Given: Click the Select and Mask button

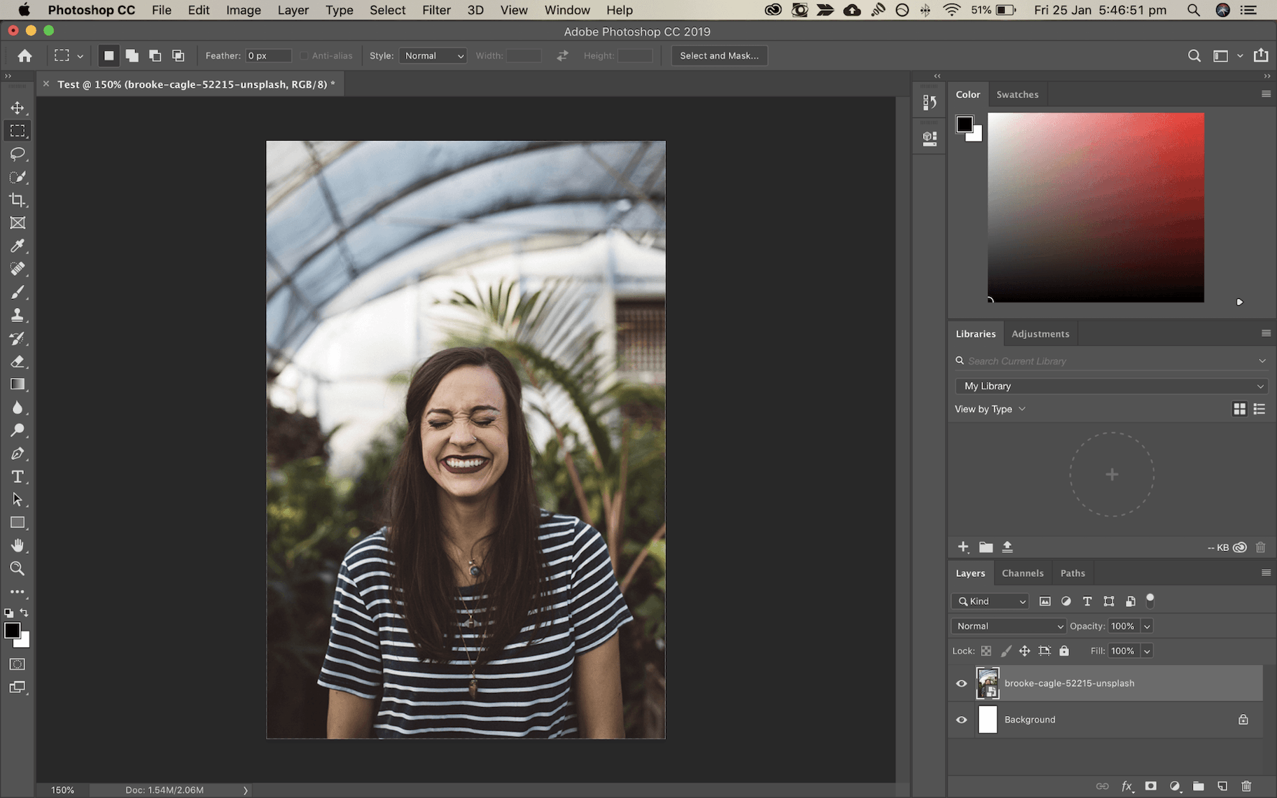Looking at the screenshot, I should [719, 56].
